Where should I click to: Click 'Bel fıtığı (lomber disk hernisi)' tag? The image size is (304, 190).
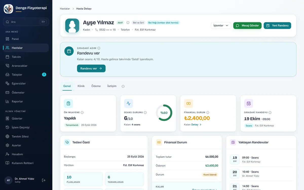(163, 23)
